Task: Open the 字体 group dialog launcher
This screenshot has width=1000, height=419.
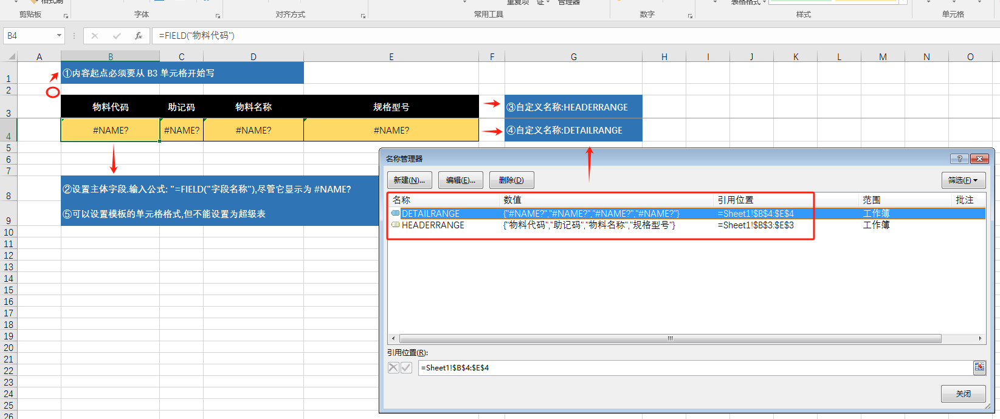Action: pos(218,16)
